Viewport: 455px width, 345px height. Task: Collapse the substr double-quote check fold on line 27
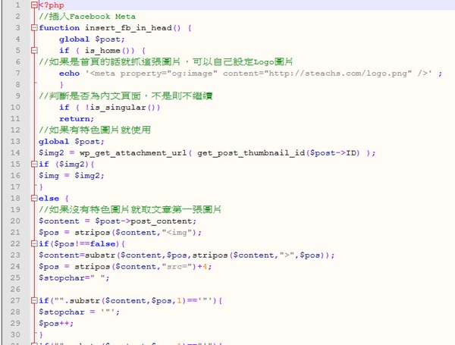tap(34, 300)
